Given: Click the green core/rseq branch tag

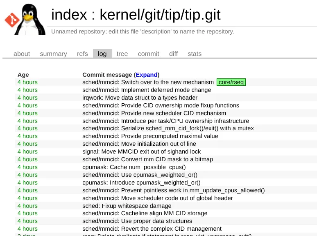Looking at the screenshot, I should (x=231, y=82).
